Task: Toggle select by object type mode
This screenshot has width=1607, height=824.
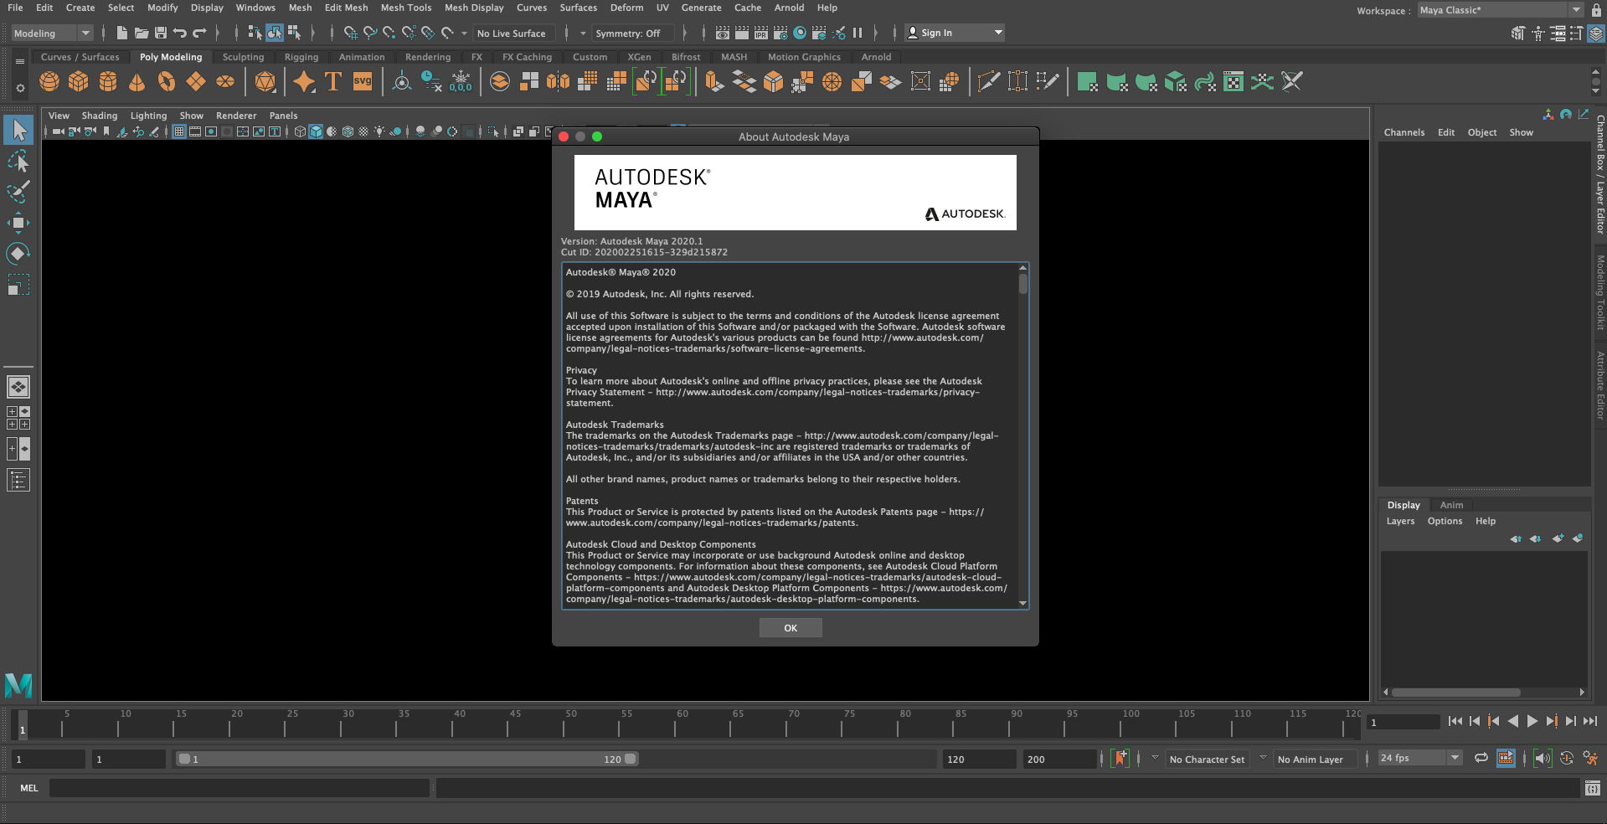Action: click(x=275, y=33)
